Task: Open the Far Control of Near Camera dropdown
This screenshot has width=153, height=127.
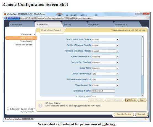Action: tap(105, 40)
